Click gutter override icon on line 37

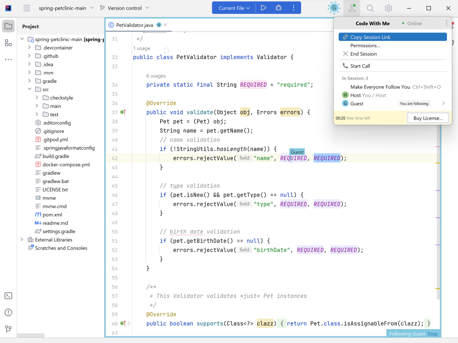pyautogui.click(x=123, y=112)
